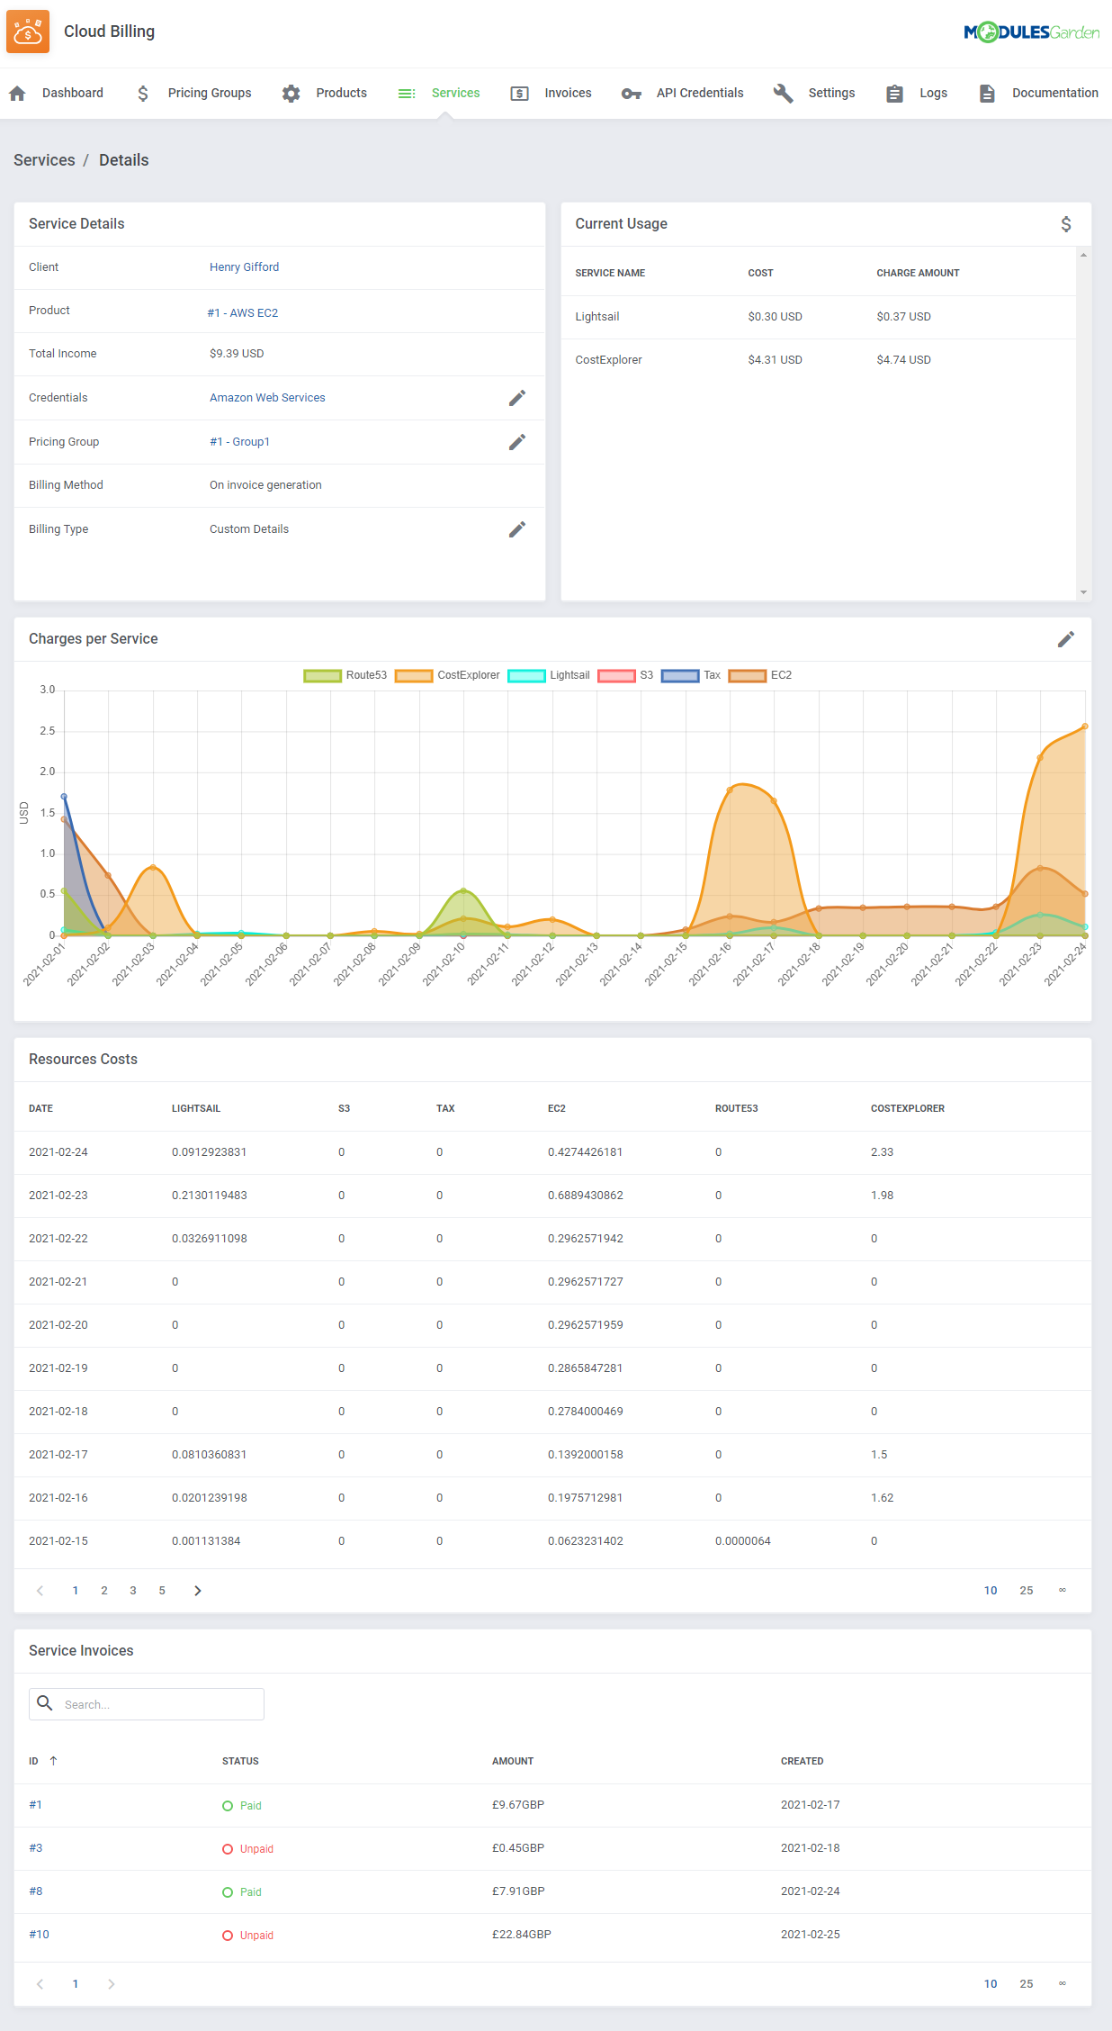The image size is (1112, 2031).
Task: Toggle CostExplorer series in chart legend
Action: tap(447, 675)
